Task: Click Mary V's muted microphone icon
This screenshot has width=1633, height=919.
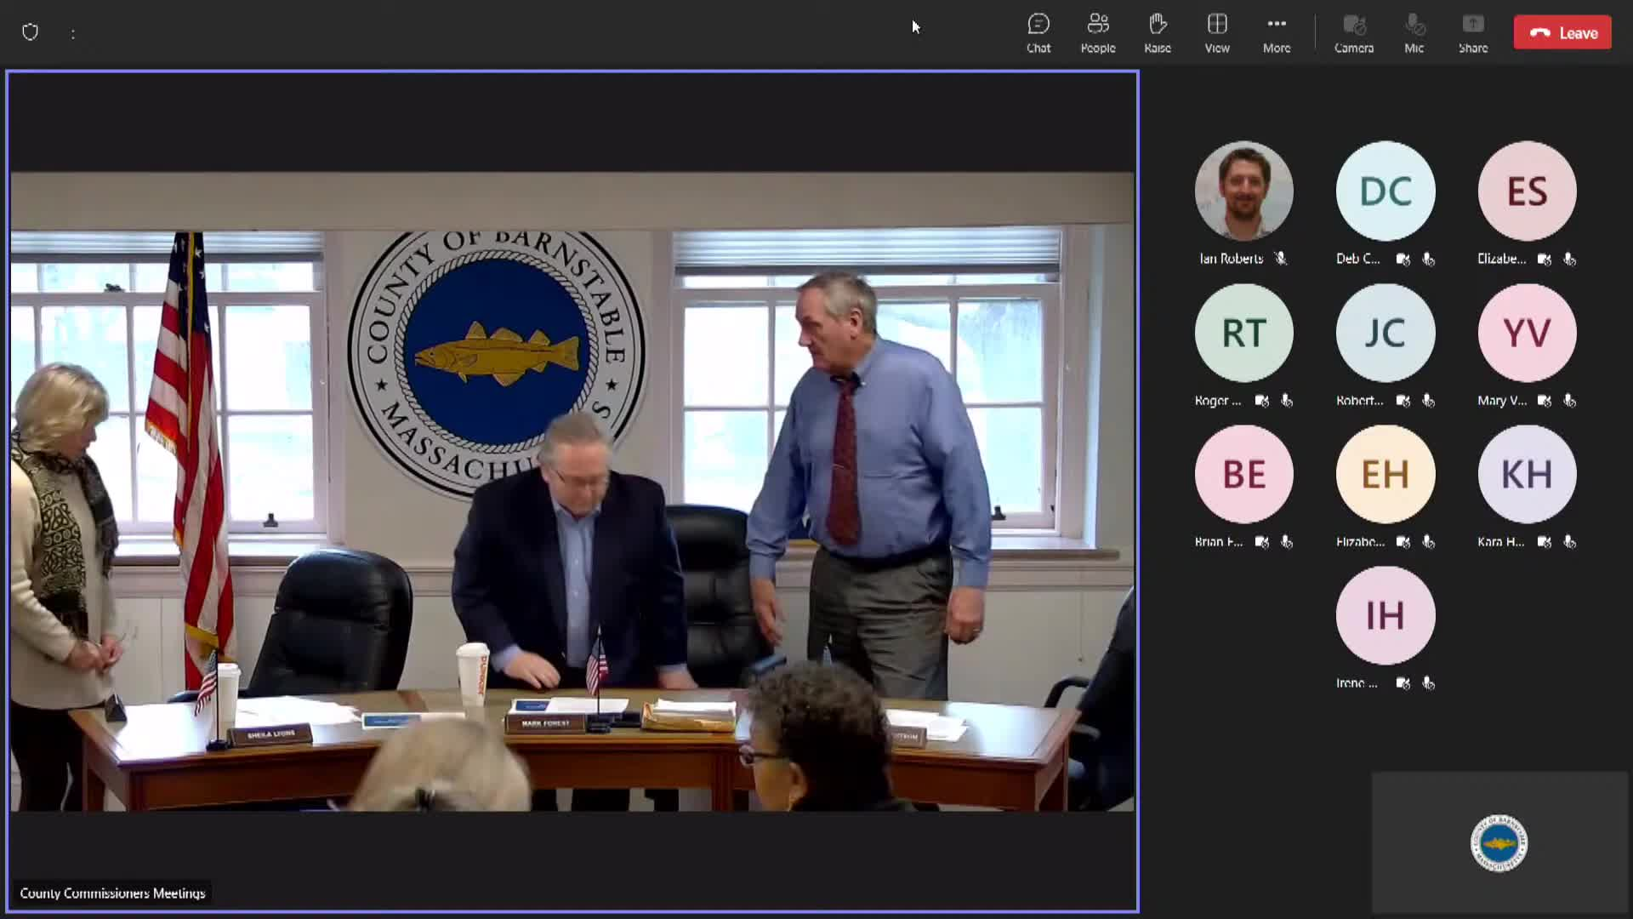Action: [x=1570, y=401]
